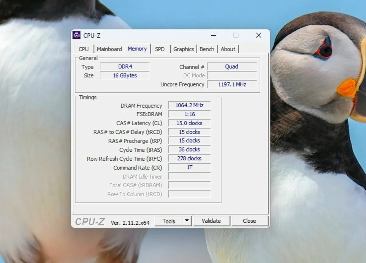
Task: Click the Tools button
Action: point(169,221)
